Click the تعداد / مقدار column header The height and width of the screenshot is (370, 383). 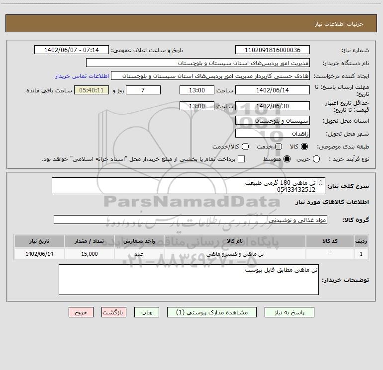point(89,241)
